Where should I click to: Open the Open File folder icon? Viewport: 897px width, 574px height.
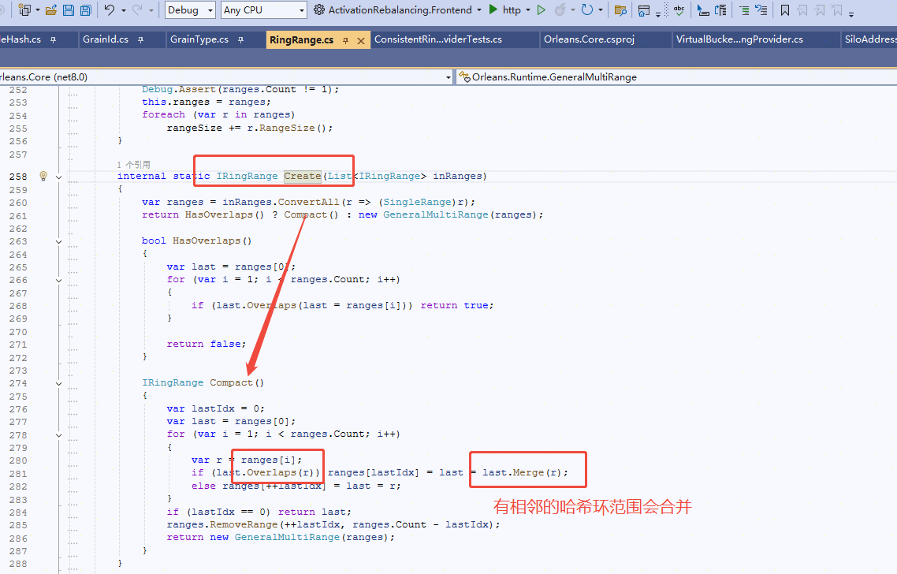pyautogui.click(x=51, y=9)
